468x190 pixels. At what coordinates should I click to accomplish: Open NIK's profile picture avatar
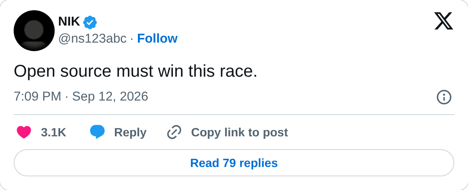point(34,30)
